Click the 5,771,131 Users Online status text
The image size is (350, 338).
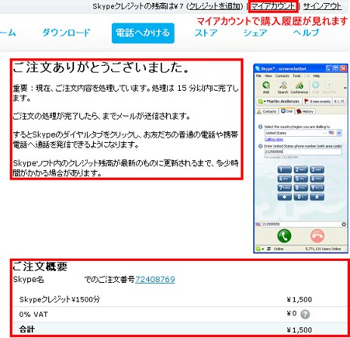[323, 249]
